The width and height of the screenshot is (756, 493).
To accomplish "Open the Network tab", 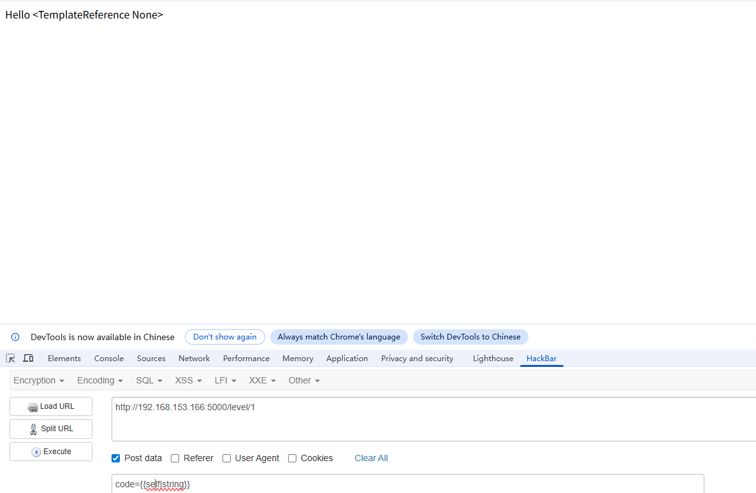I will (x=194, y=359).
